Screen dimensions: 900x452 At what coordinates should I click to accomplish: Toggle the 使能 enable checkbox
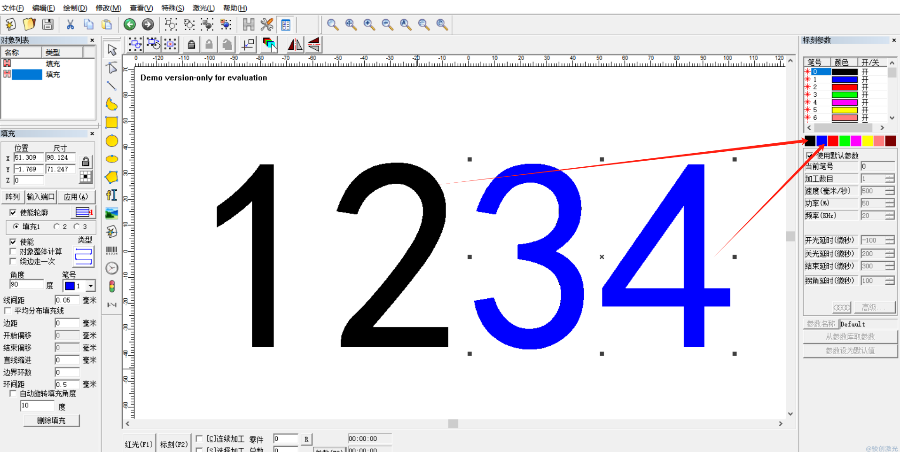click(x=13, y=242)
